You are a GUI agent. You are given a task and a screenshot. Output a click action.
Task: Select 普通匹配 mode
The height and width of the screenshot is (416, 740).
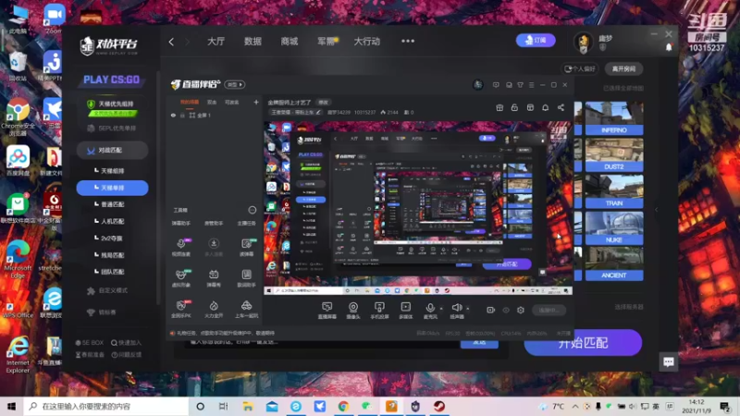tap(112, 204)
